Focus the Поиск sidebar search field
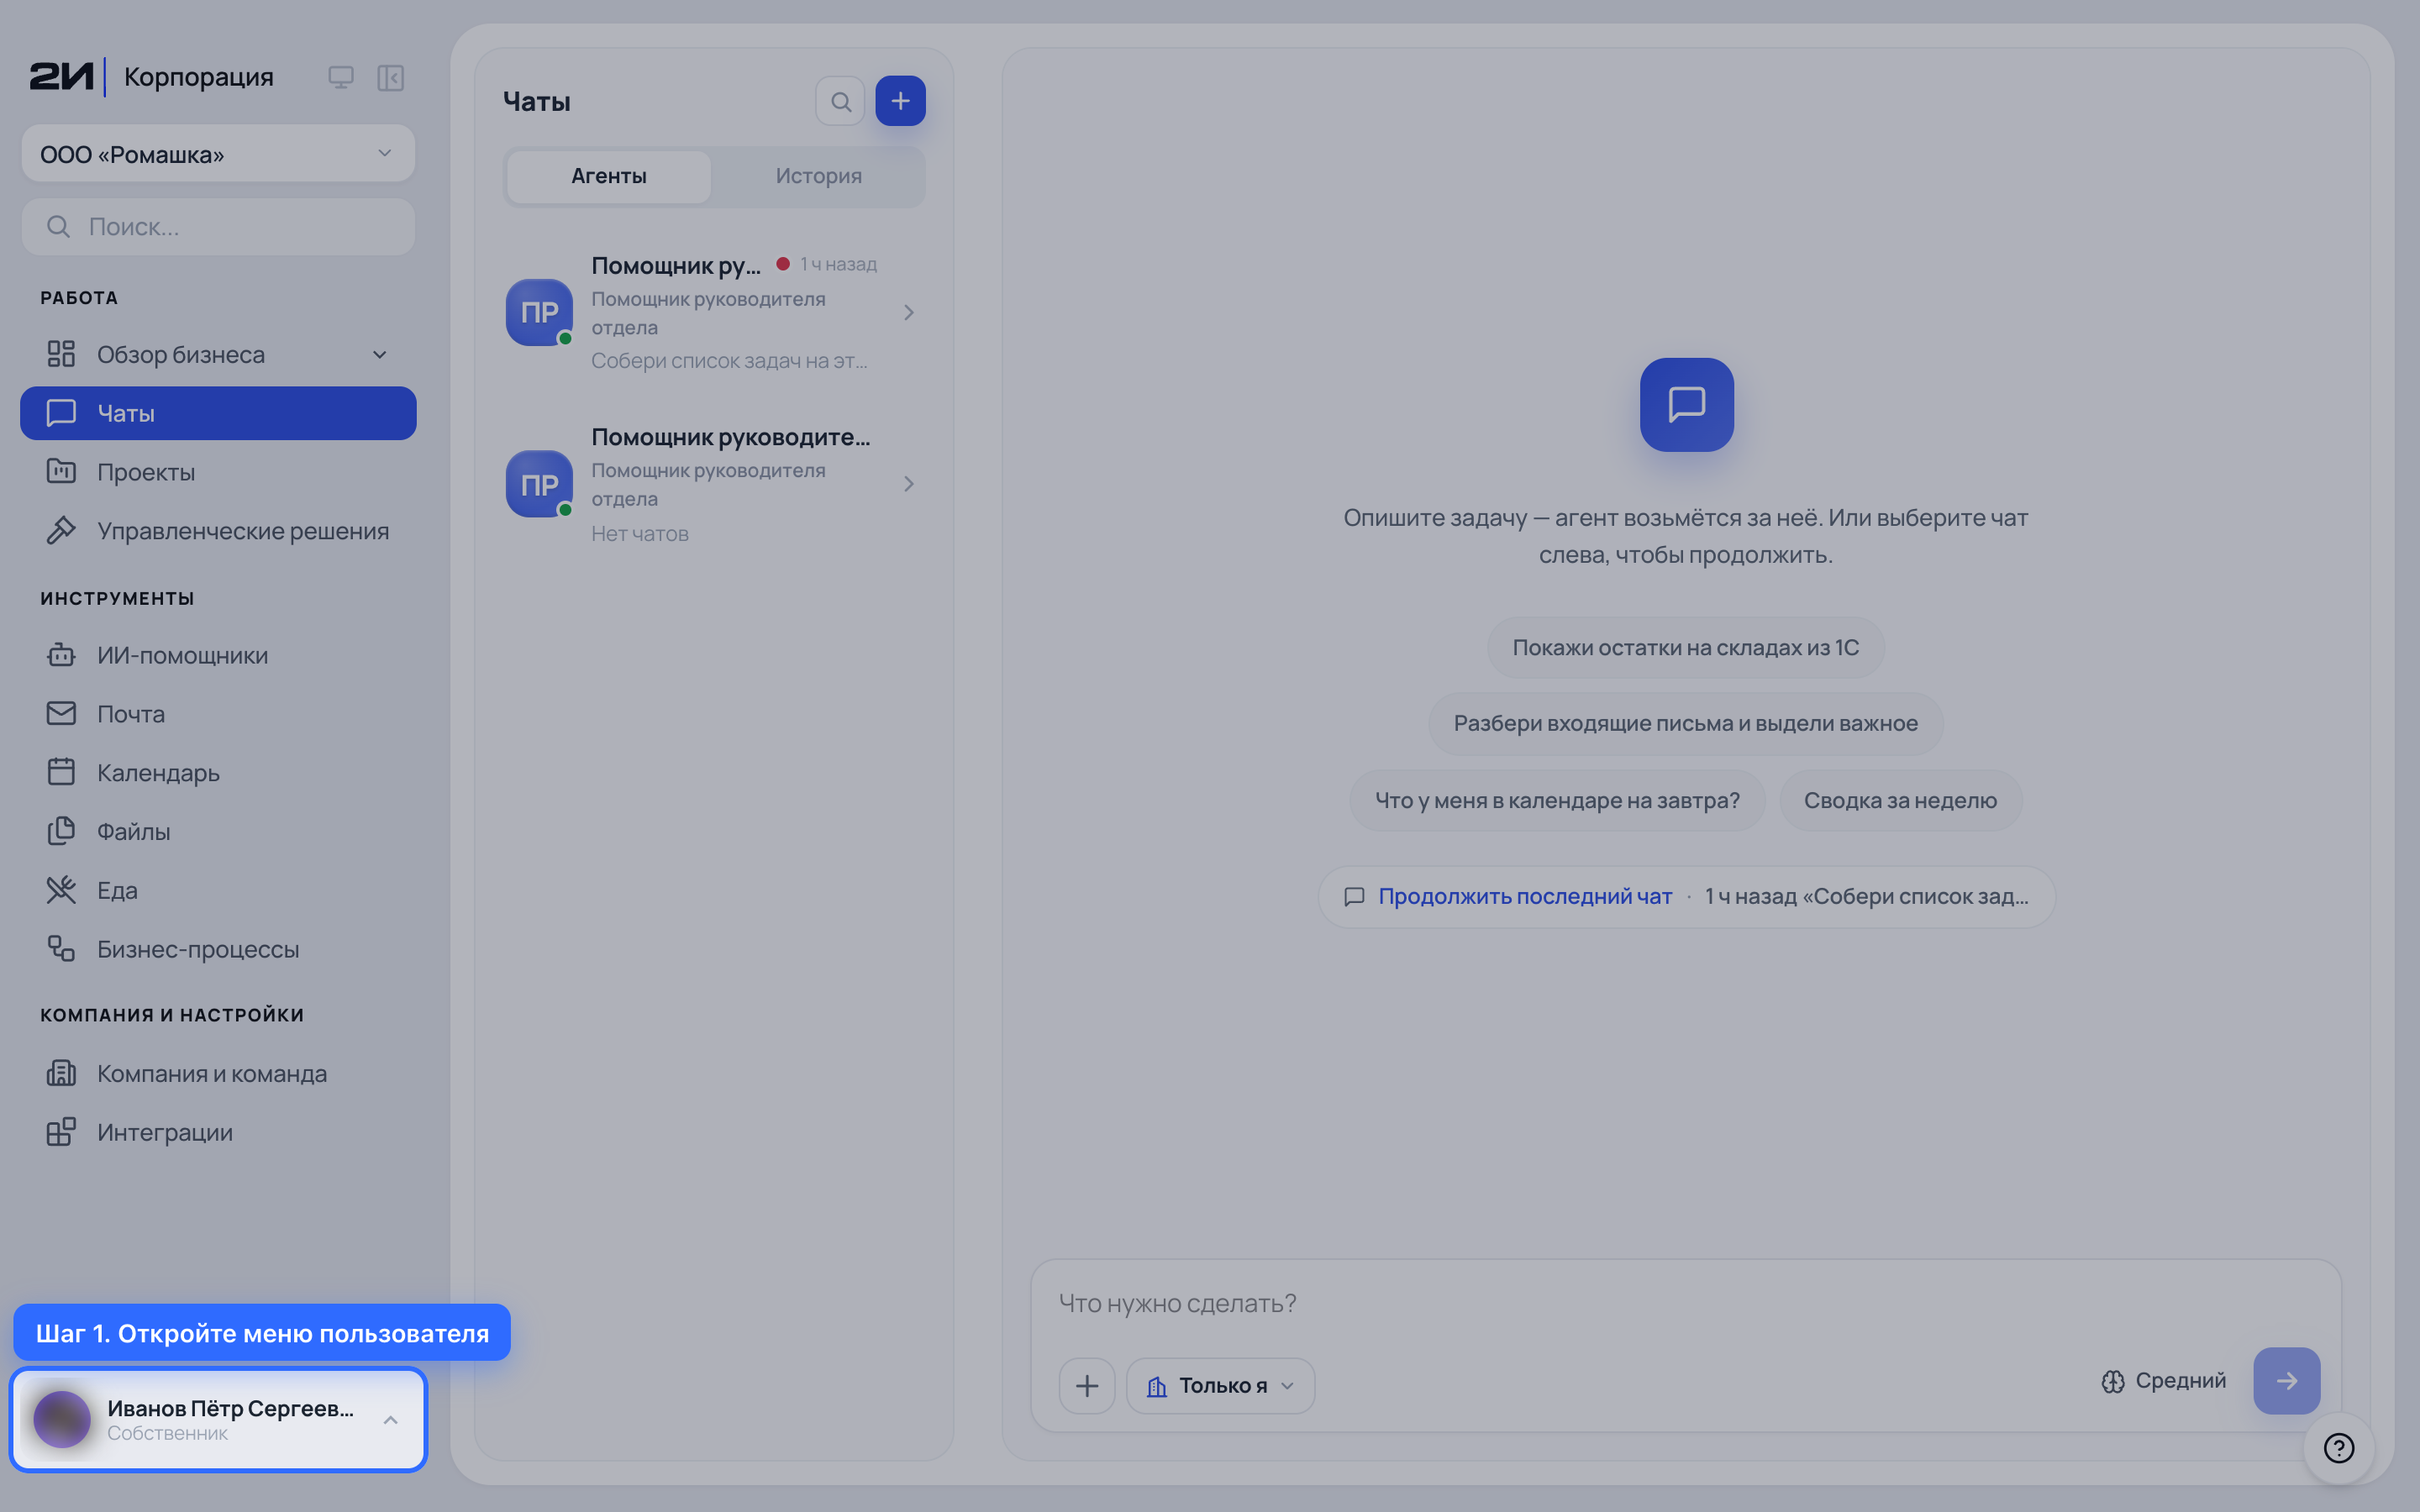This screenshot has height=1512, width=2420. click(x=218, y=227)
